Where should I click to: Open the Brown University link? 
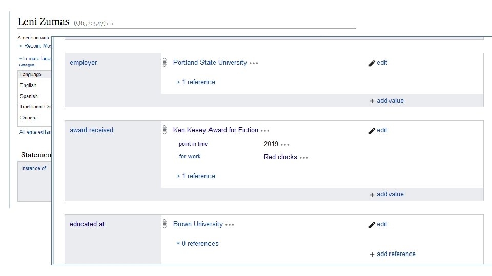tap(198, 224)
